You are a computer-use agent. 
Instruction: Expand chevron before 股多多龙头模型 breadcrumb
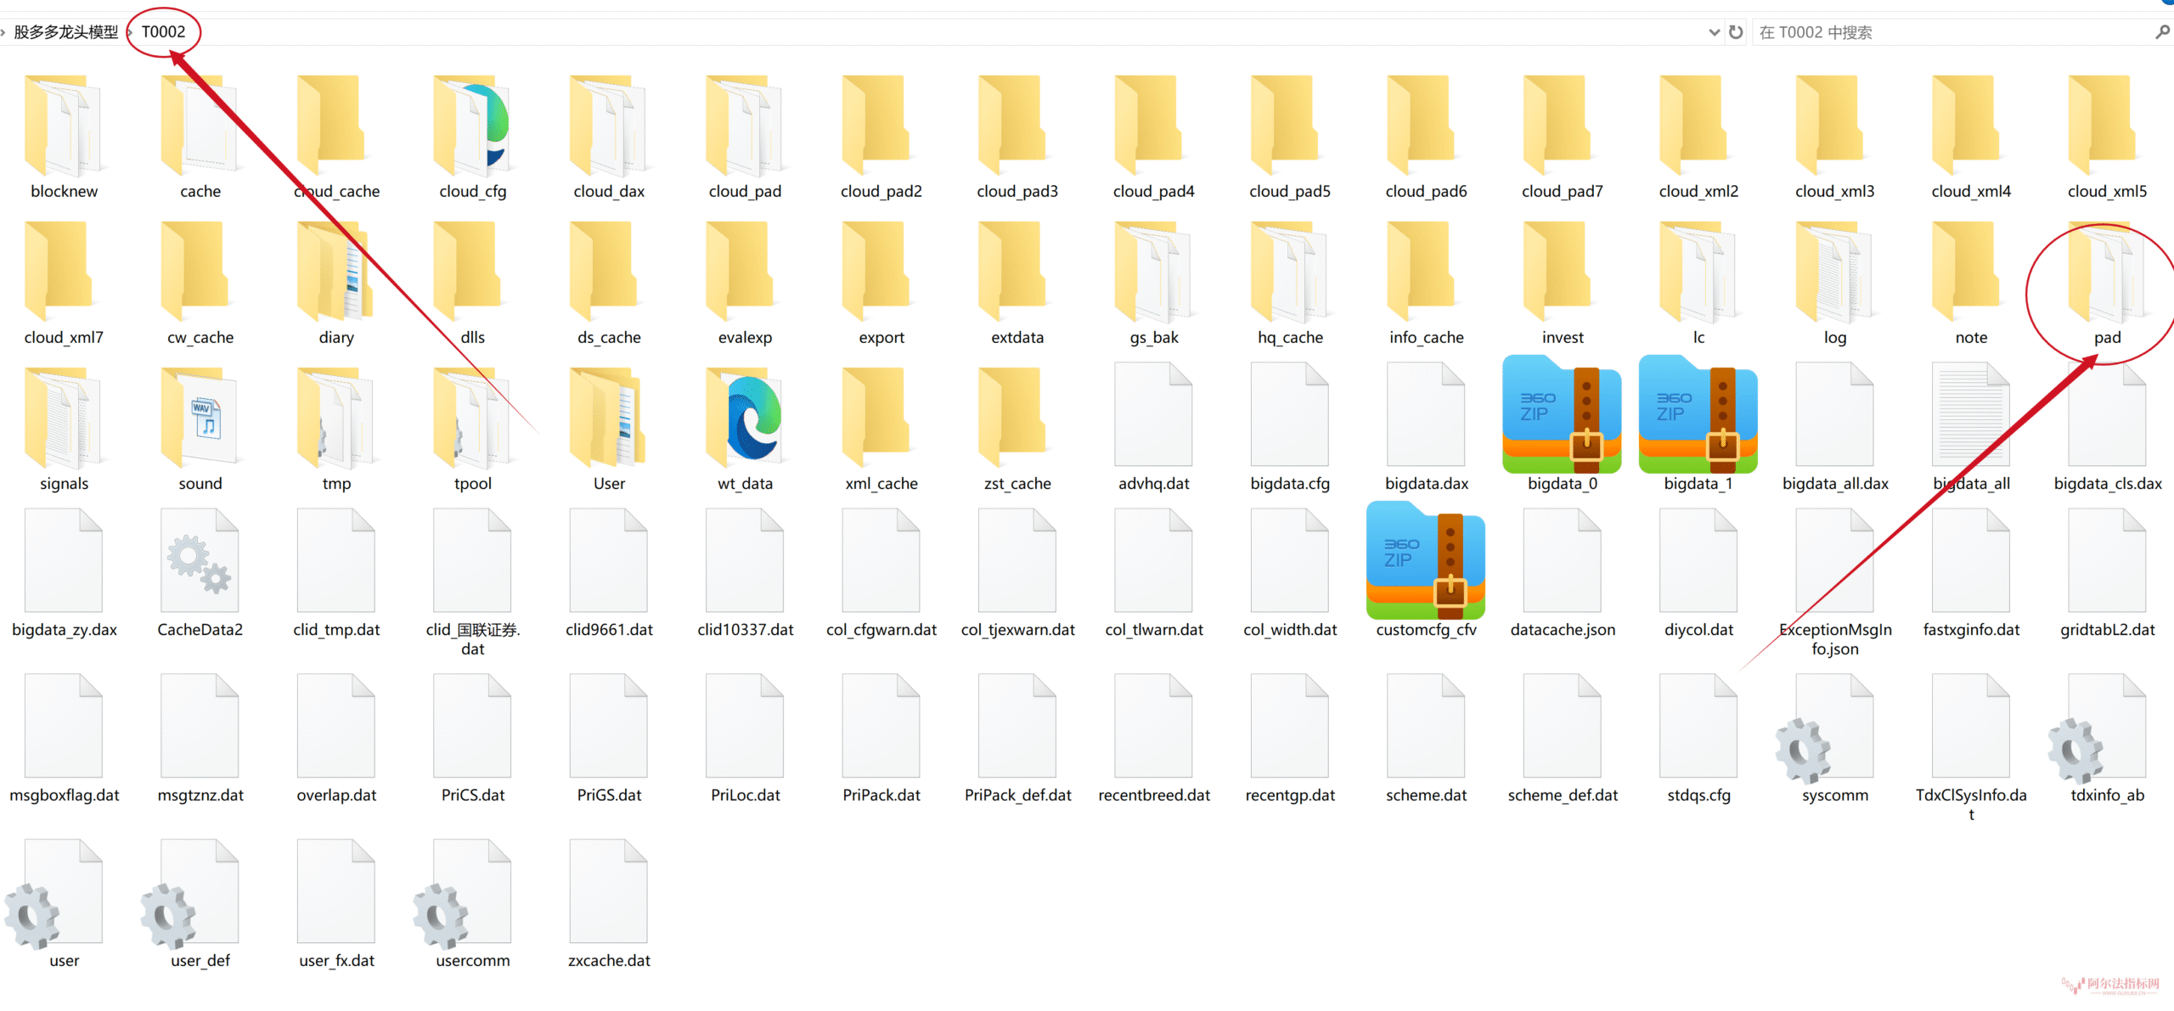[3, 32]
